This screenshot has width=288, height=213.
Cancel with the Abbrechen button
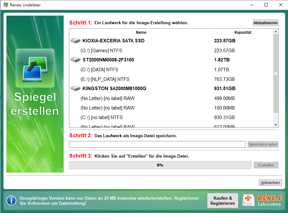pyautogui.click(x=270, y=183)
